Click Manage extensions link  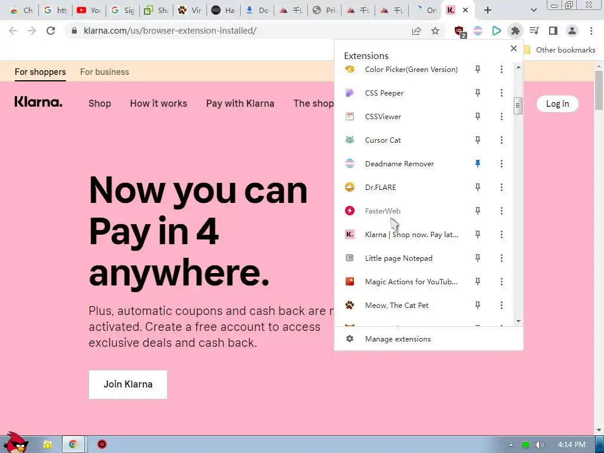(398, 339)
